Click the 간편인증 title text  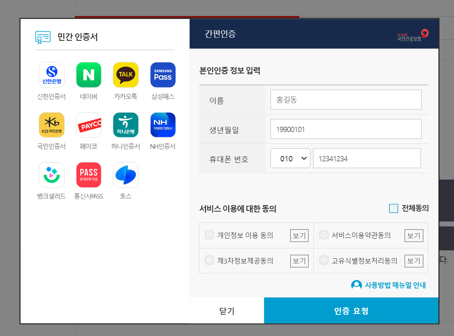tap(220, 34)
